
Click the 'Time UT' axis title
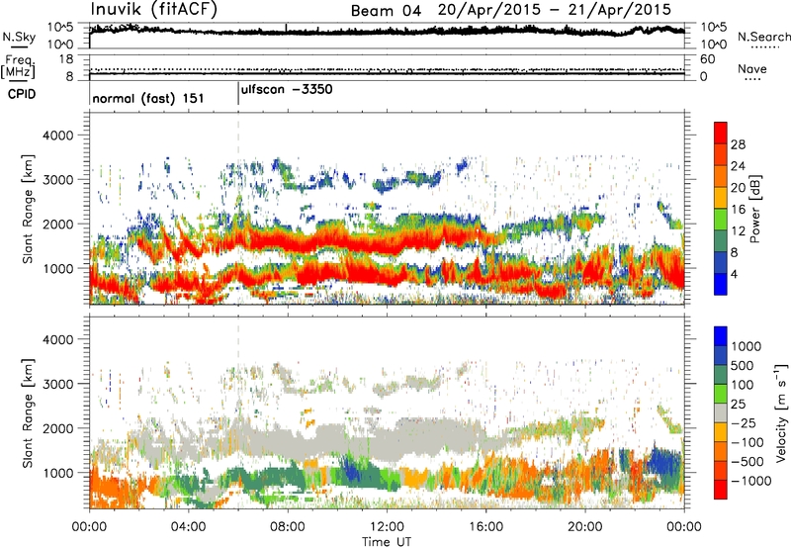click(x=387, y=542)
